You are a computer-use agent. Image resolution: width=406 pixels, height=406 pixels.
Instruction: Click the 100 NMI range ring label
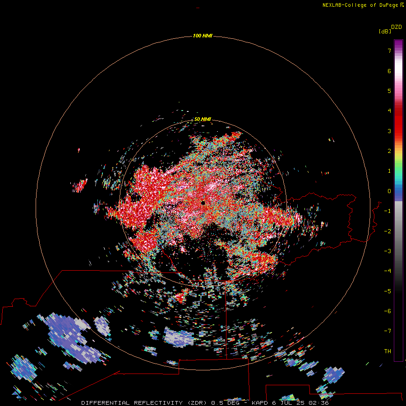(203, 36)
